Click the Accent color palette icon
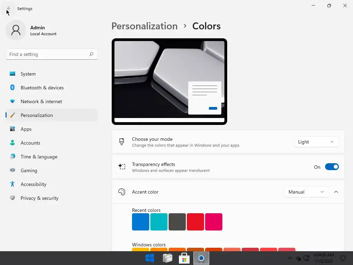Image resolution: width=353 pixels, height=265 pixels. coord(122,192)
